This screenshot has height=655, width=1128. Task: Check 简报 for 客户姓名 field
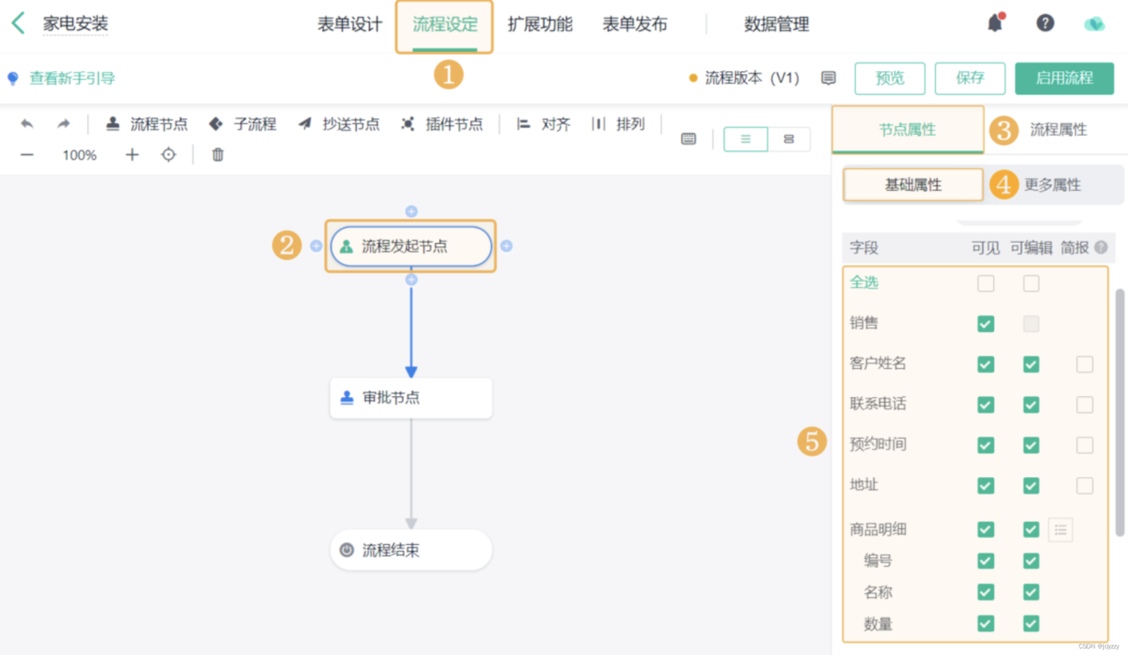click(x=1085, y=364)
